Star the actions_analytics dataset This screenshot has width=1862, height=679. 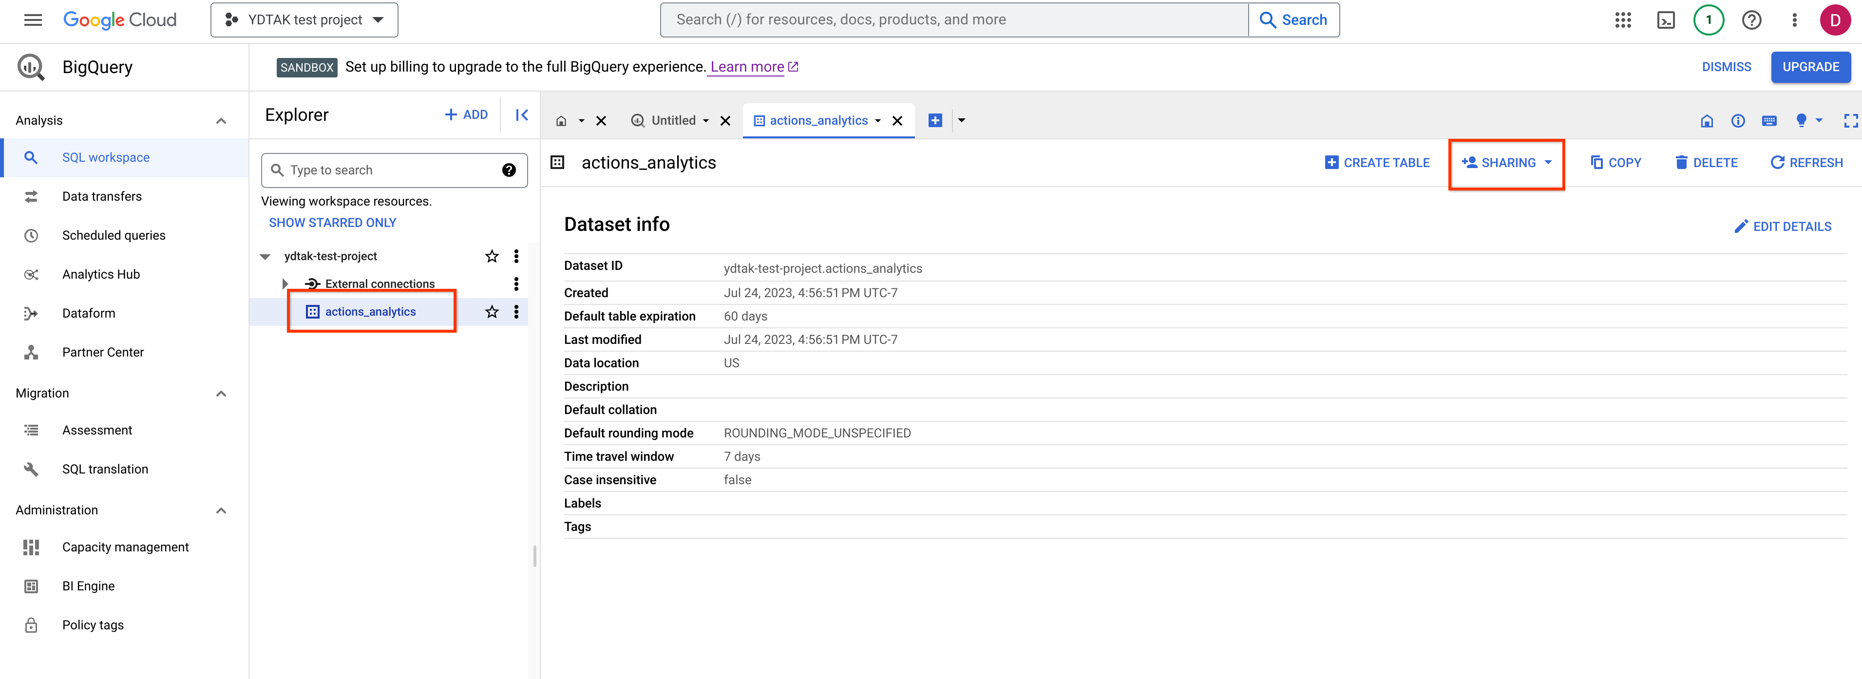click(492, 312)
